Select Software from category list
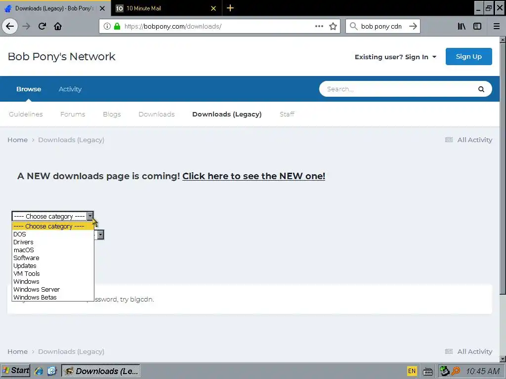The width and height of the screenshot is (506, 379). point(53,258)
